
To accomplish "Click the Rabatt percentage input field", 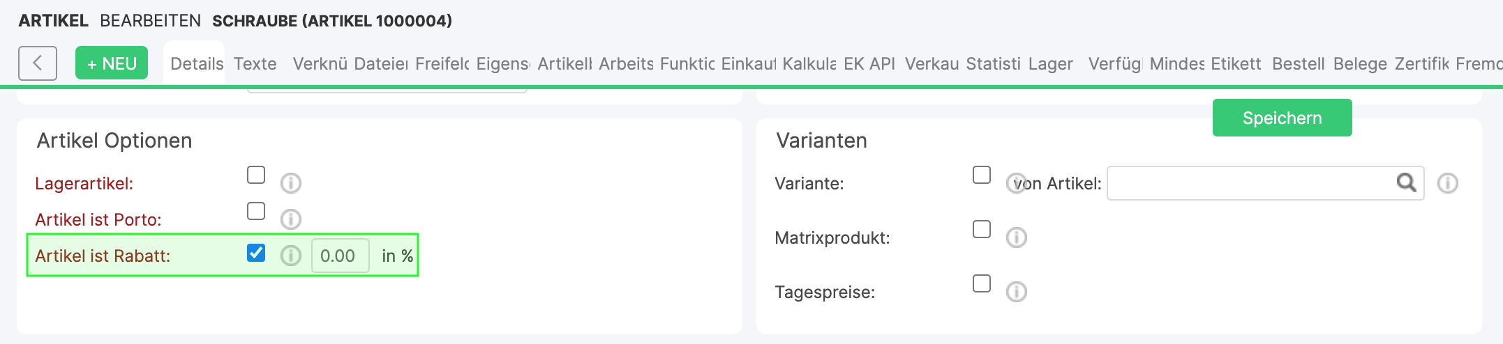I will pos(340,256).
